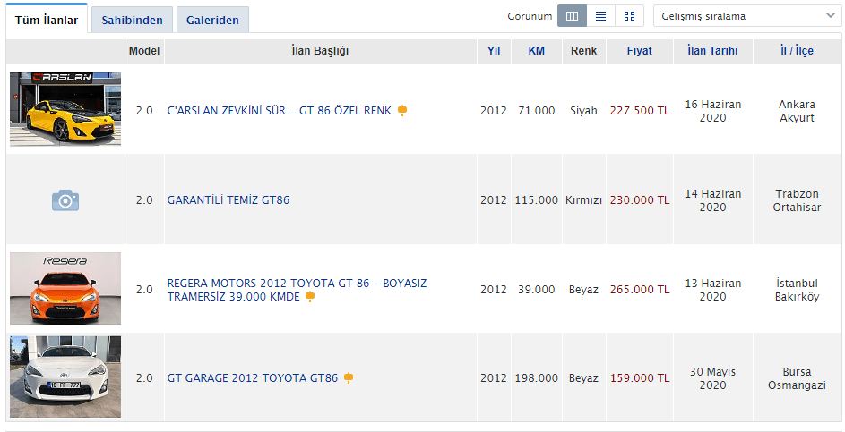The height and width of the screenshot is (432, 845).
Task: Click the İlan Başlığı column header
Action: [320, 51]
